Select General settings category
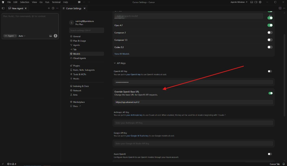This screenshot has width=287, height=166. coord(86,36)
